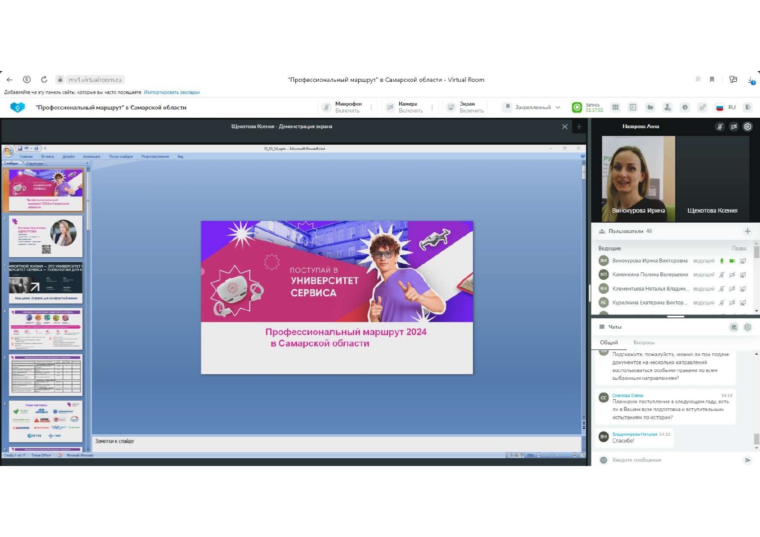
Task: Open chat settings gear icon
Action: click(x=747, y=327)
